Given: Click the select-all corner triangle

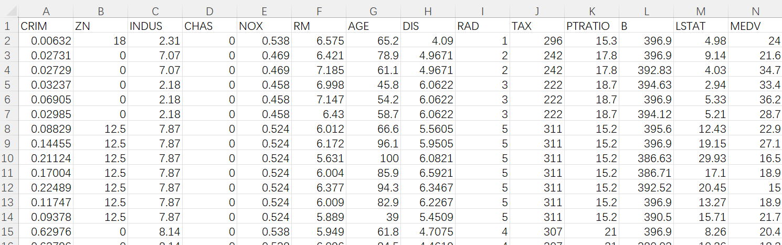Looking at the screenshot, I should pyautogui.click(x=9, y=11).
